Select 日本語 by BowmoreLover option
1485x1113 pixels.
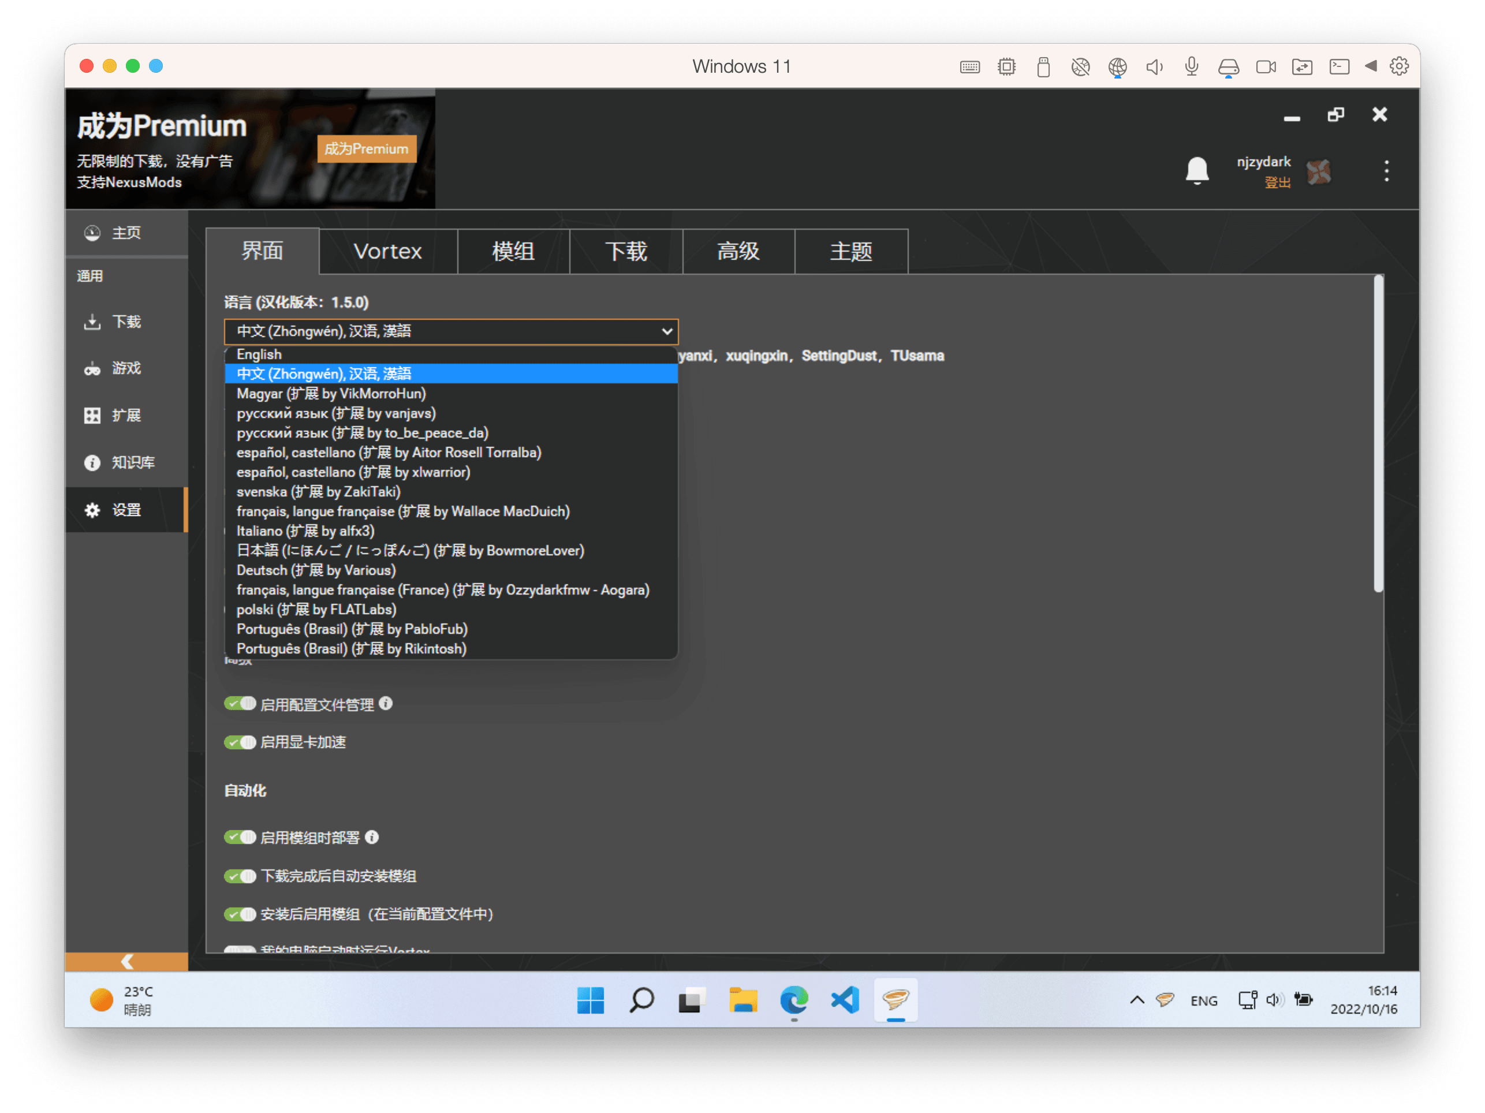coord(451,551)
